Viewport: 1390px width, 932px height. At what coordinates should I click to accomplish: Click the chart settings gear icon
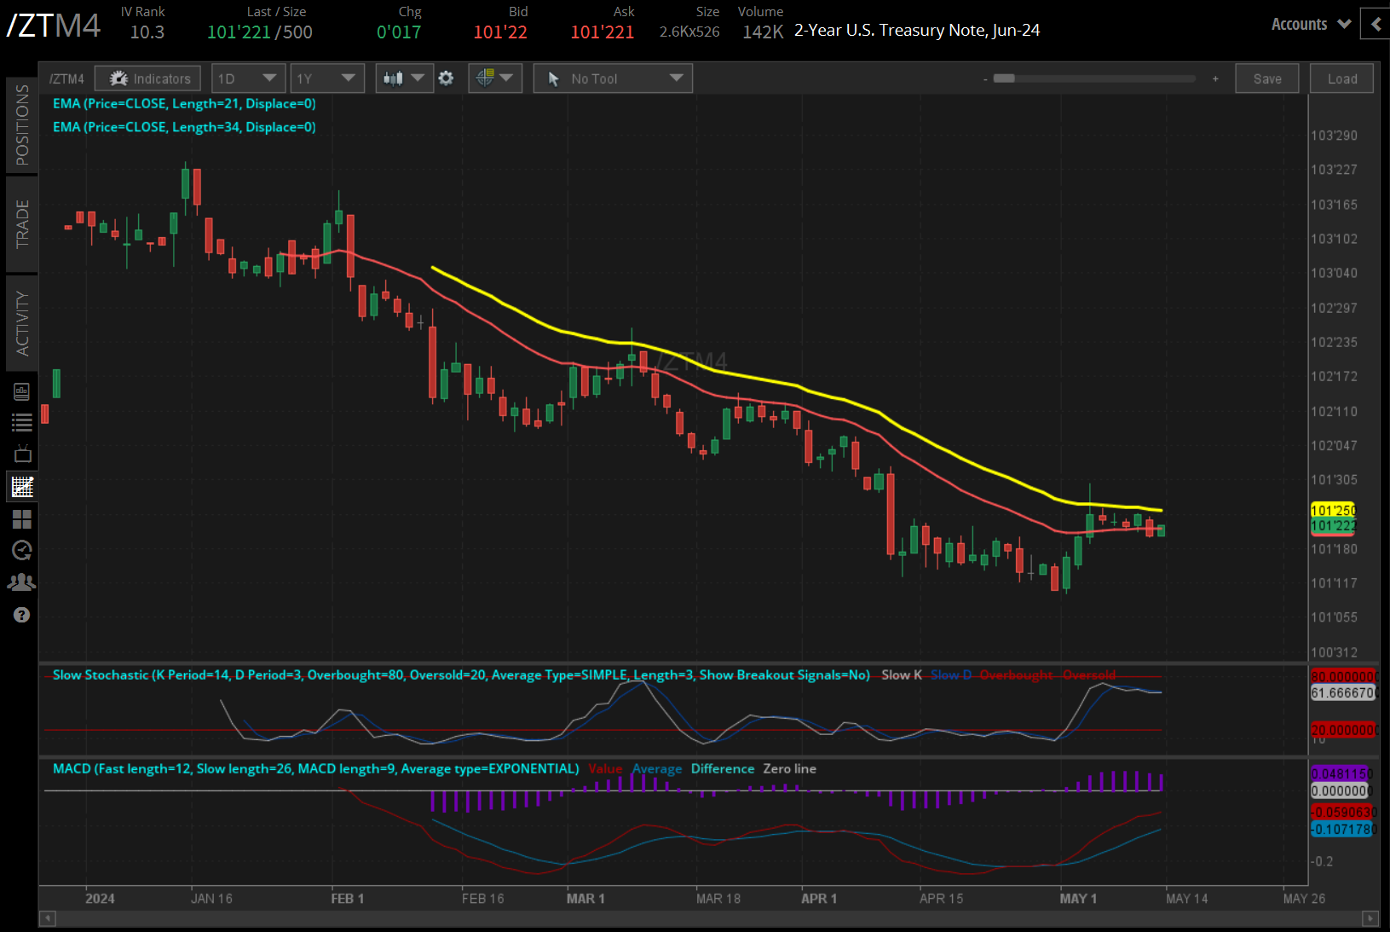446,78
